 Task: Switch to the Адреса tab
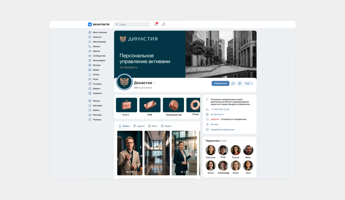(139, 126)
